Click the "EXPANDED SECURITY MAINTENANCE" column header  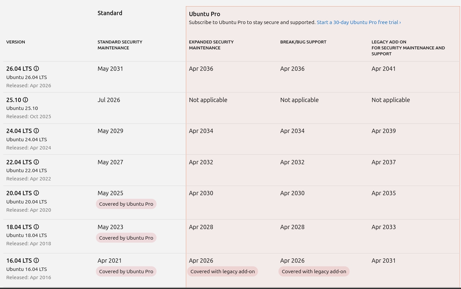(211, 45)
